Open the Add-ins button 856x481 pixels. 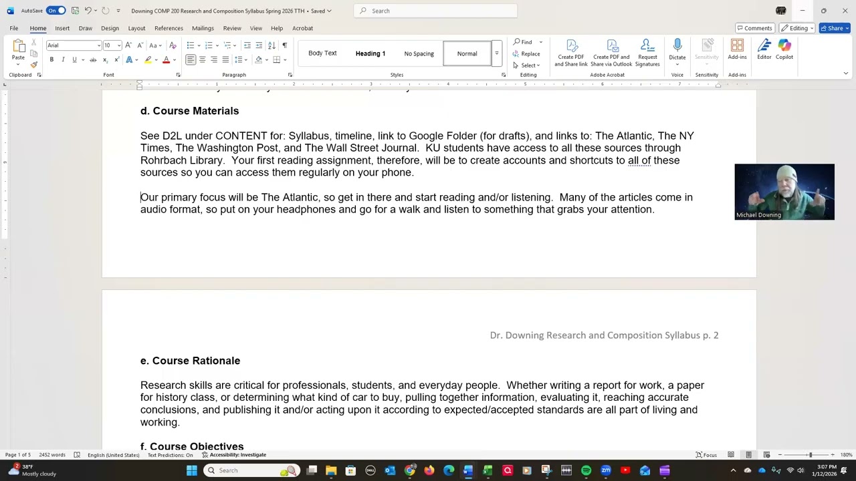pos(737,49)
